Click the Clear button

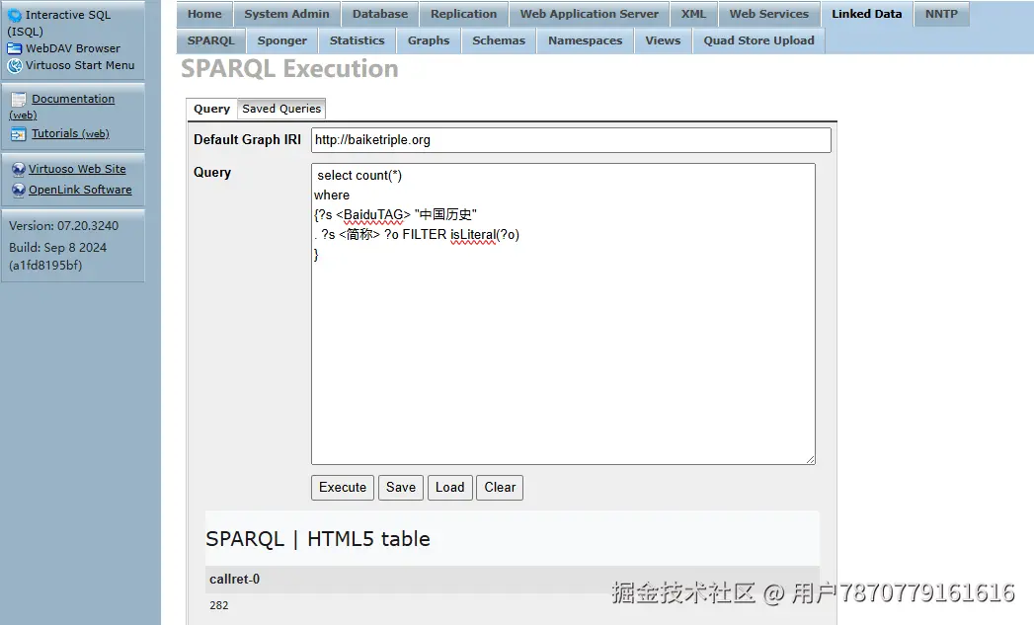pos(500,487)
